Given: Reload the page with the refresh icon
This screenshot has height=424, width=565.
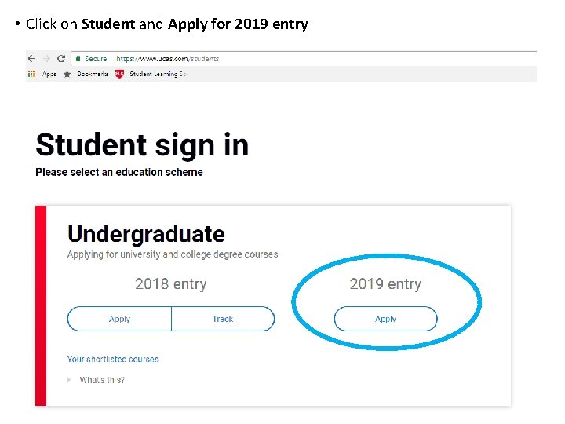Looking at the screenshot, I should (x=61, y=59).
